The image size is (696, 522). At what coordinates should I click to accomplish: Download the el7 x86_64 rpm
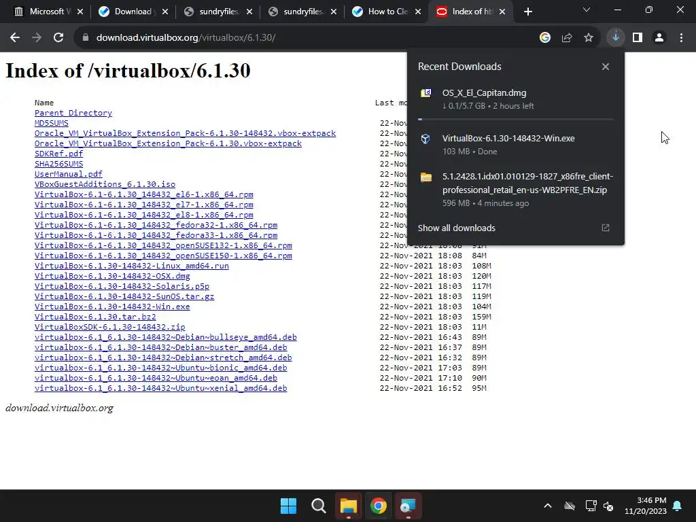(144, 205)
